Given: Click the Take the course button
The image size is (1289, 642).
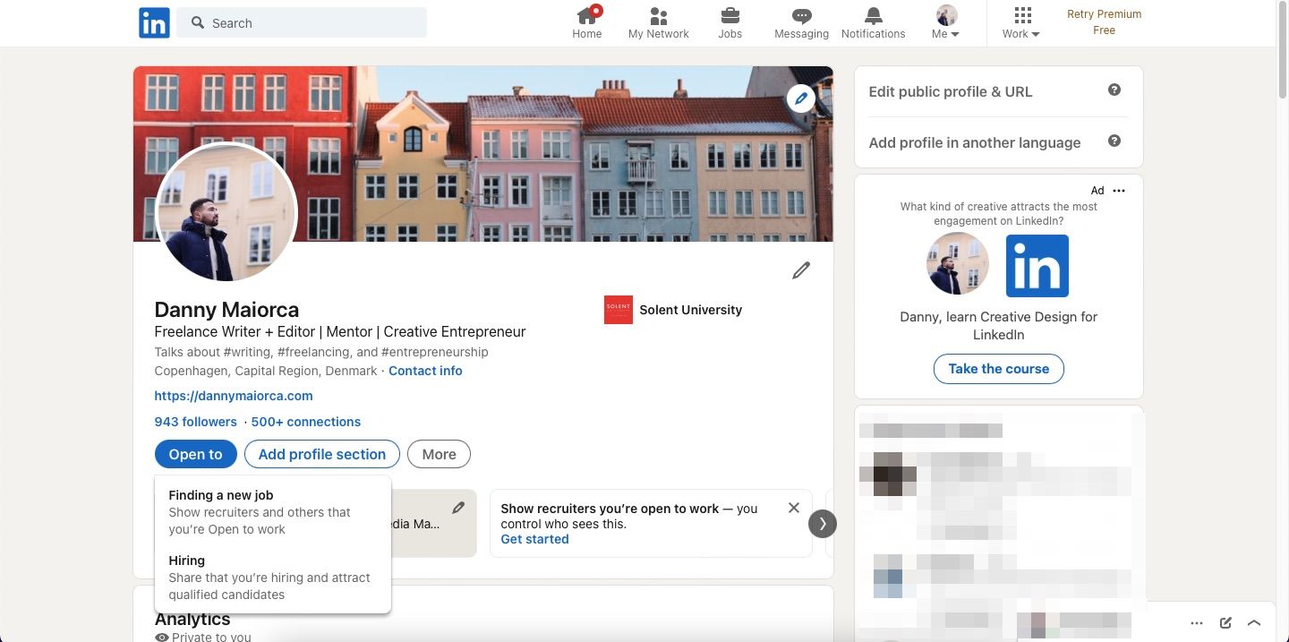Looking at the screenshot, I should [x=998, y=368].
